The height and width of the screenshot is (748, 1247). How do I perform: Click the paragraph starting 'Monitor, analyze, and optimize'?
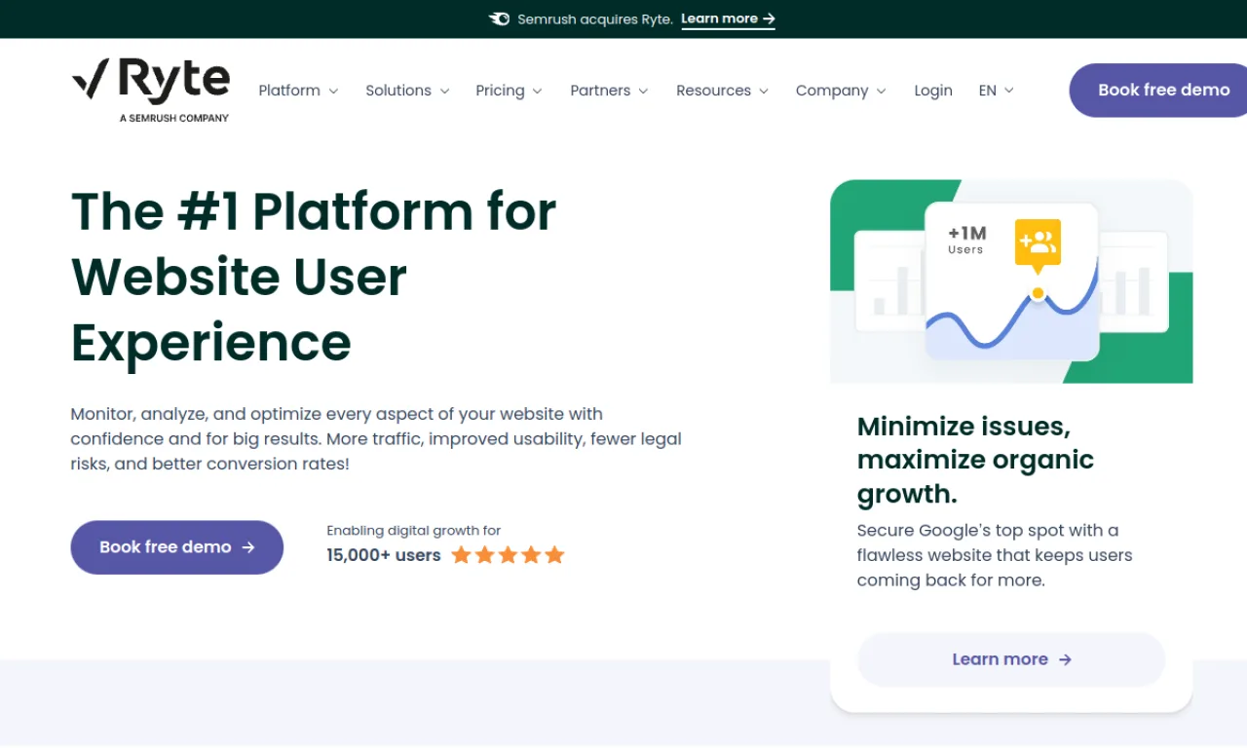376,438
